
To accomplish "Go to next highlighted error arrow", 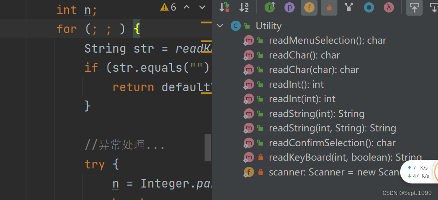I will tap(202, 7).
